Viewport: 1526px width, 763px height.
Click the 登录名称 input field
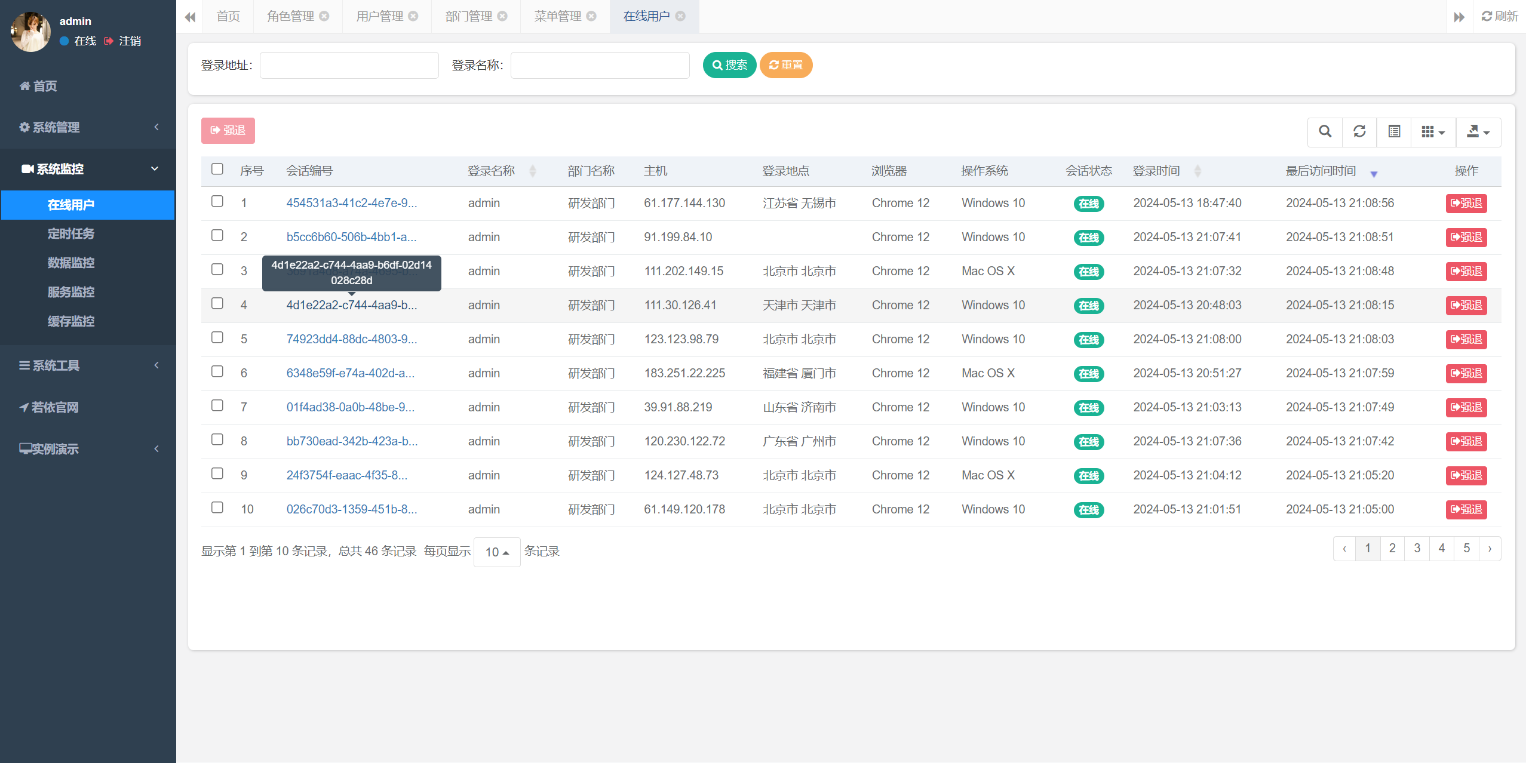(600, 65)
